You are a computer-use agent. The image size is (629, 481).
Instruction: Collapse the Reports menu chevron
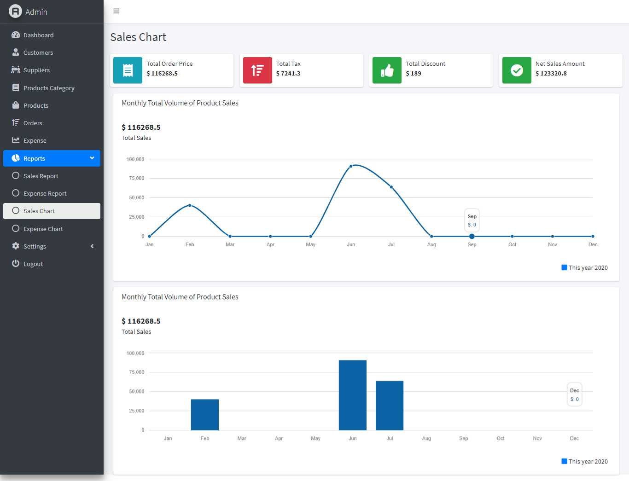pyautogui.click(x=92, y=158)
